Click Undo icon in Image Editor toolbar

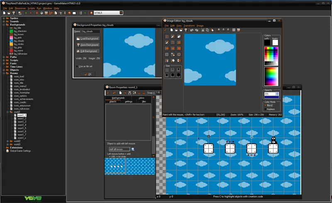(x=192, y=30)
